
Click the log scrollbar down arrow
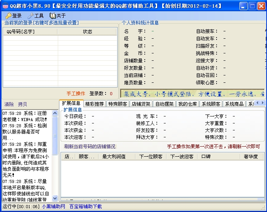click(55, 198)
